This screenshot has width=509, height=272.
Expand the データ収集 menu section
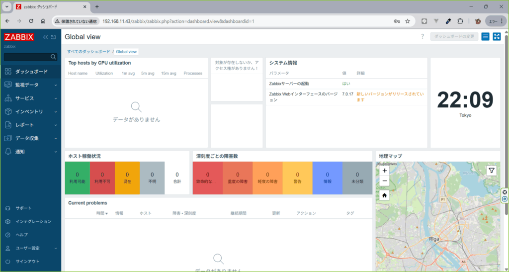pos(31,138)
